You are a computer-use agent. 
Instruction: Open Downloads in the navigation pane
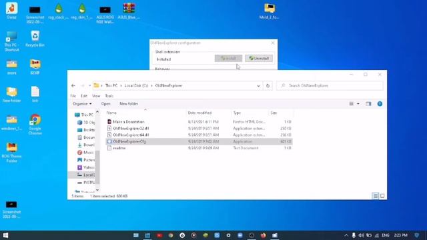86,145
